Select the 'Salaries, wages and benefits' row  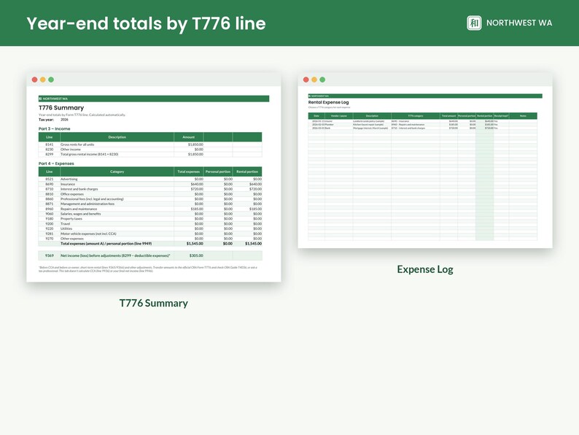pos(150,214)
